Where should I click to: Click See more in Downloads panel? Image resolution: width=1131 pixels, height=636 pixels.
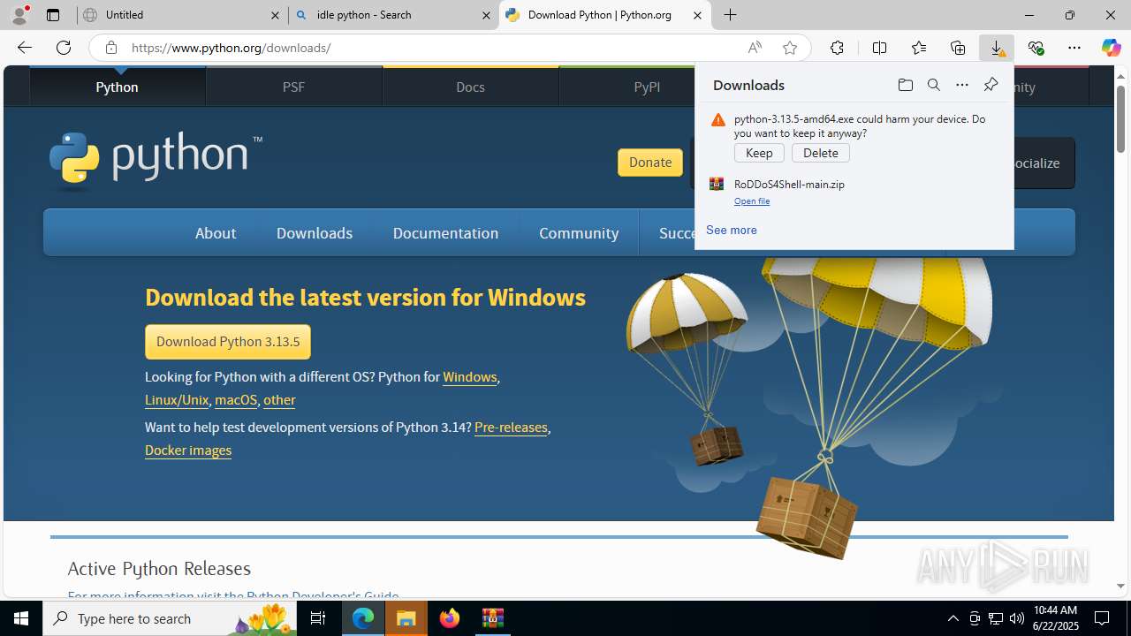732,230
